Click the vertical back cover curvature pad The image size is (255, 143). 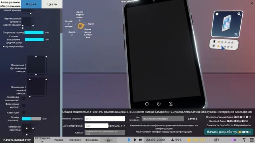coord(27,21)
